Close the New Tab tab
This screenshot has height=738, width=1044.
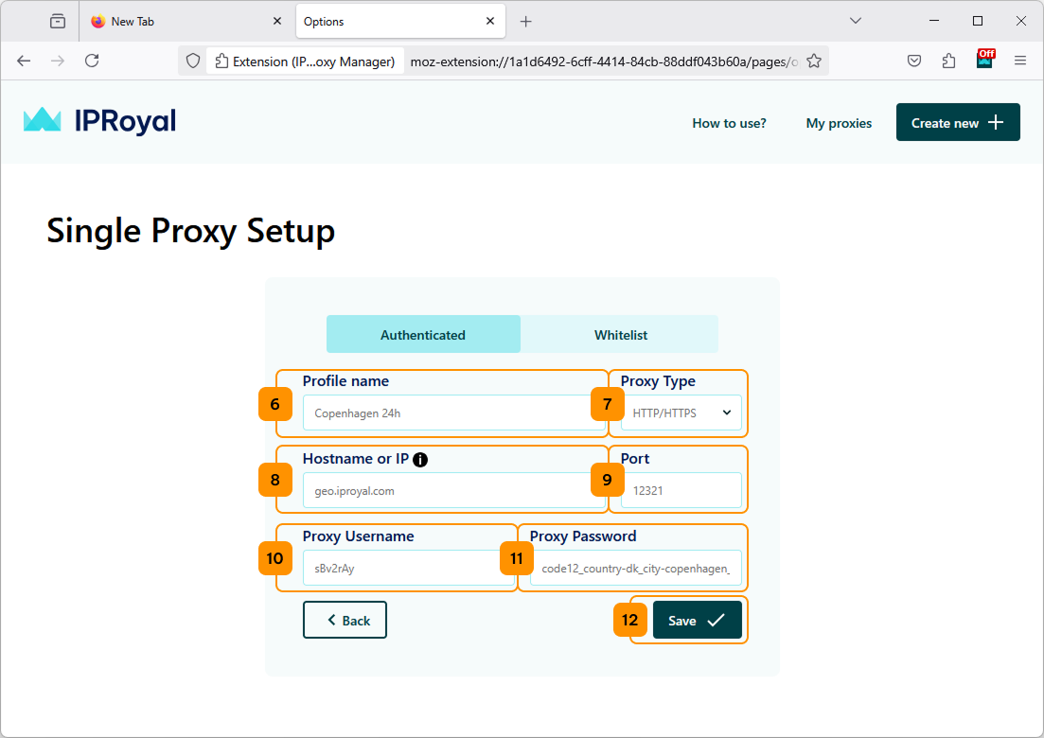pyautogui.click(x=277, y=22)
